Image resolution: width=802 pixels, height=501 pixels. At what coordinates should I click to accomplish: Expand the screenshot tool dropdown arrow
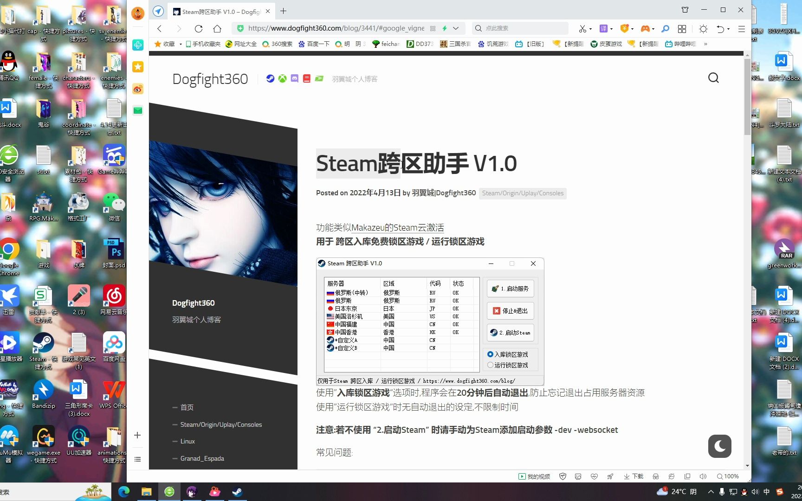pyautogui.click(x=590, y=29)
